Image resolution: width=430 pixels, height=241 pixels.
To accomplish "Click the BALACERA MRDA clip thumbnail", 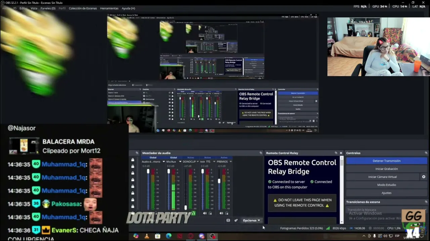I will [x=24, y=146].
